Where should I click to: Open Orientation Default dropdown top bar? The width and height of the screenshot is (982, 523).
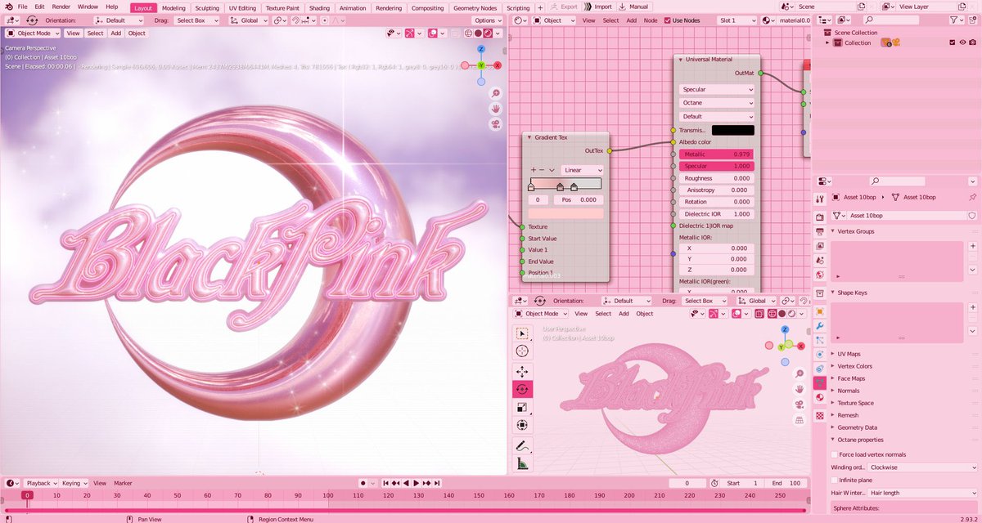(x=119, y=20)
